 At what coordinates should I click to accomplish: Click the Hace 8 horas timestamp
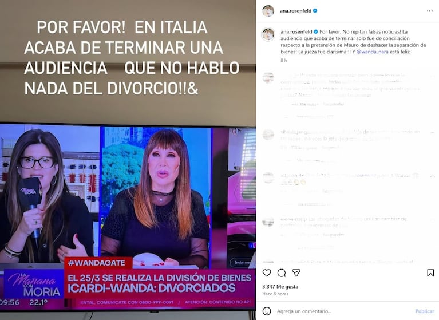(x=275, y=294)
